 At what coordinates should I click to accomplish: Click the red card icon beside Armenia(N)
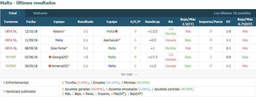[x=50, y=66]
